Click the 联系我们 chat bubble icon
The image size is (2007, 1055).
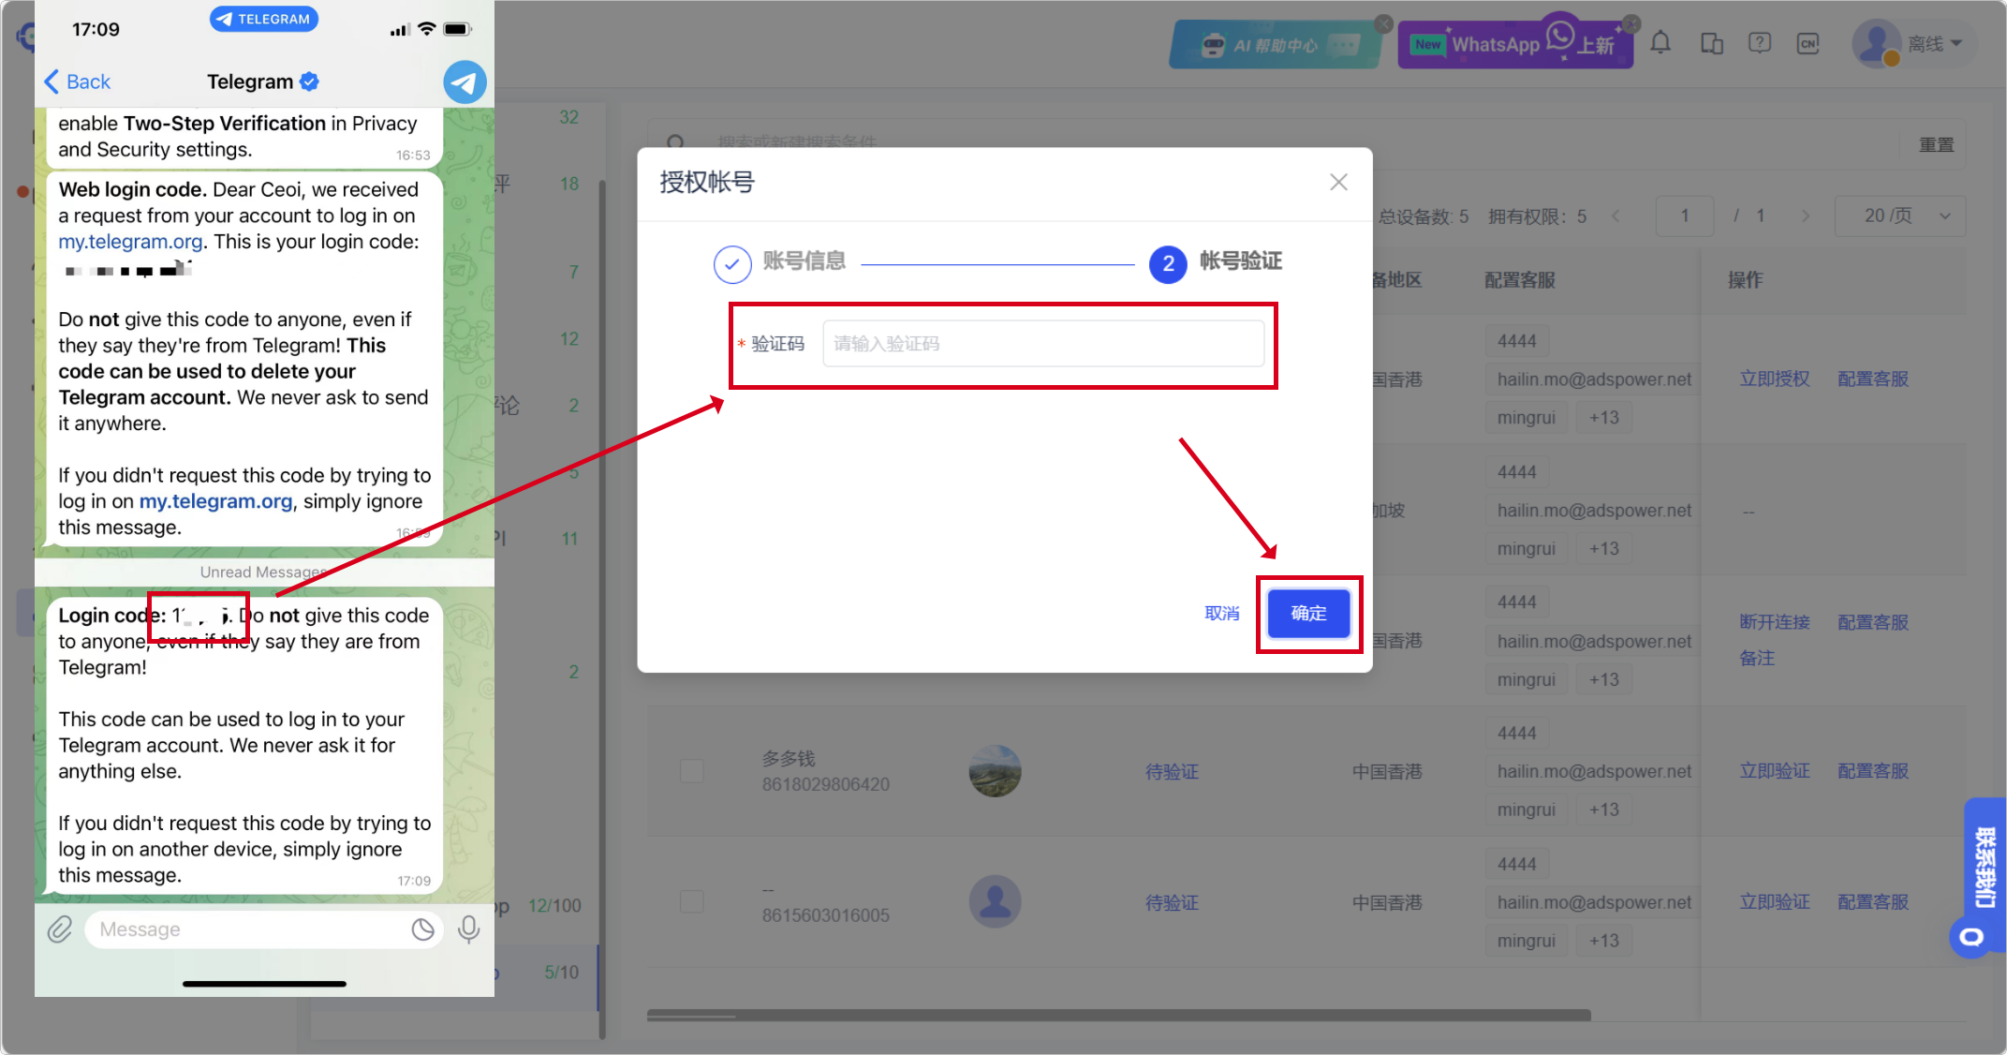click(1972, 938)
